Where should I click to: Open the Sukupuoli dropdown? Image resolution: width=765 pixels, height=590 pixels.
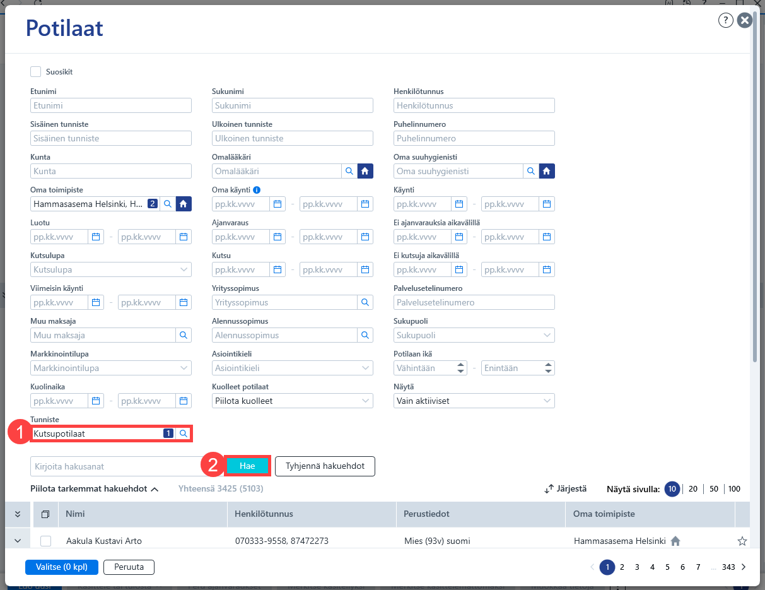474,335
